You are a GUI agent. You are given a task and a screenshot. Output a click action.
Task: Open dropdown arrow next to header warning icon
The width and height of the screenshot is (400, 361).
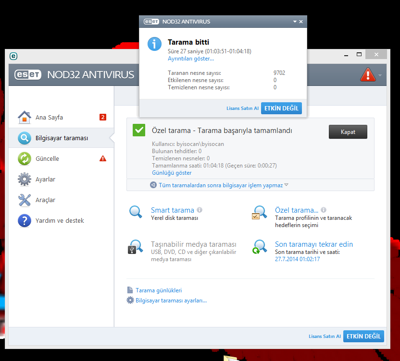click(380, 75)
